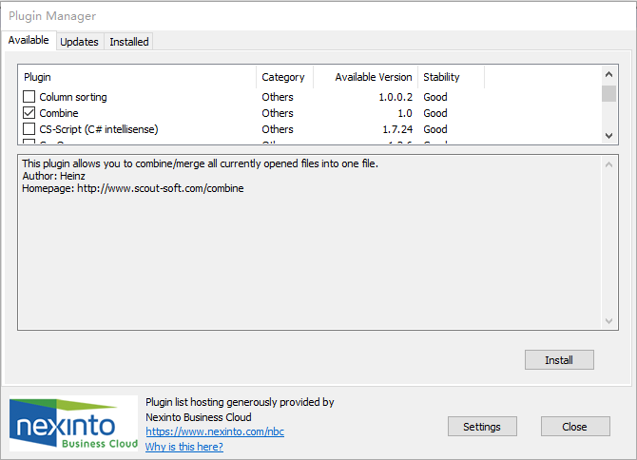The image size is (637, 460).
Task: Open plugin manager Settings
Action: 481,427
